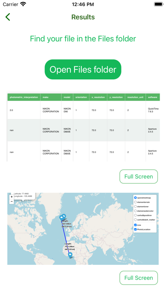Select the stamenterrain base layer
This screenshot has width=166, height=295.
(136, 202)
